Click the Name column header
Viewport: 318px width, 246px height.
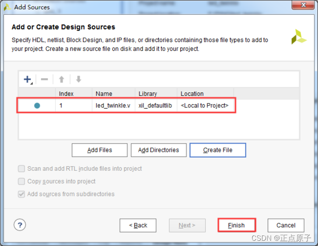tap(113, 94)
